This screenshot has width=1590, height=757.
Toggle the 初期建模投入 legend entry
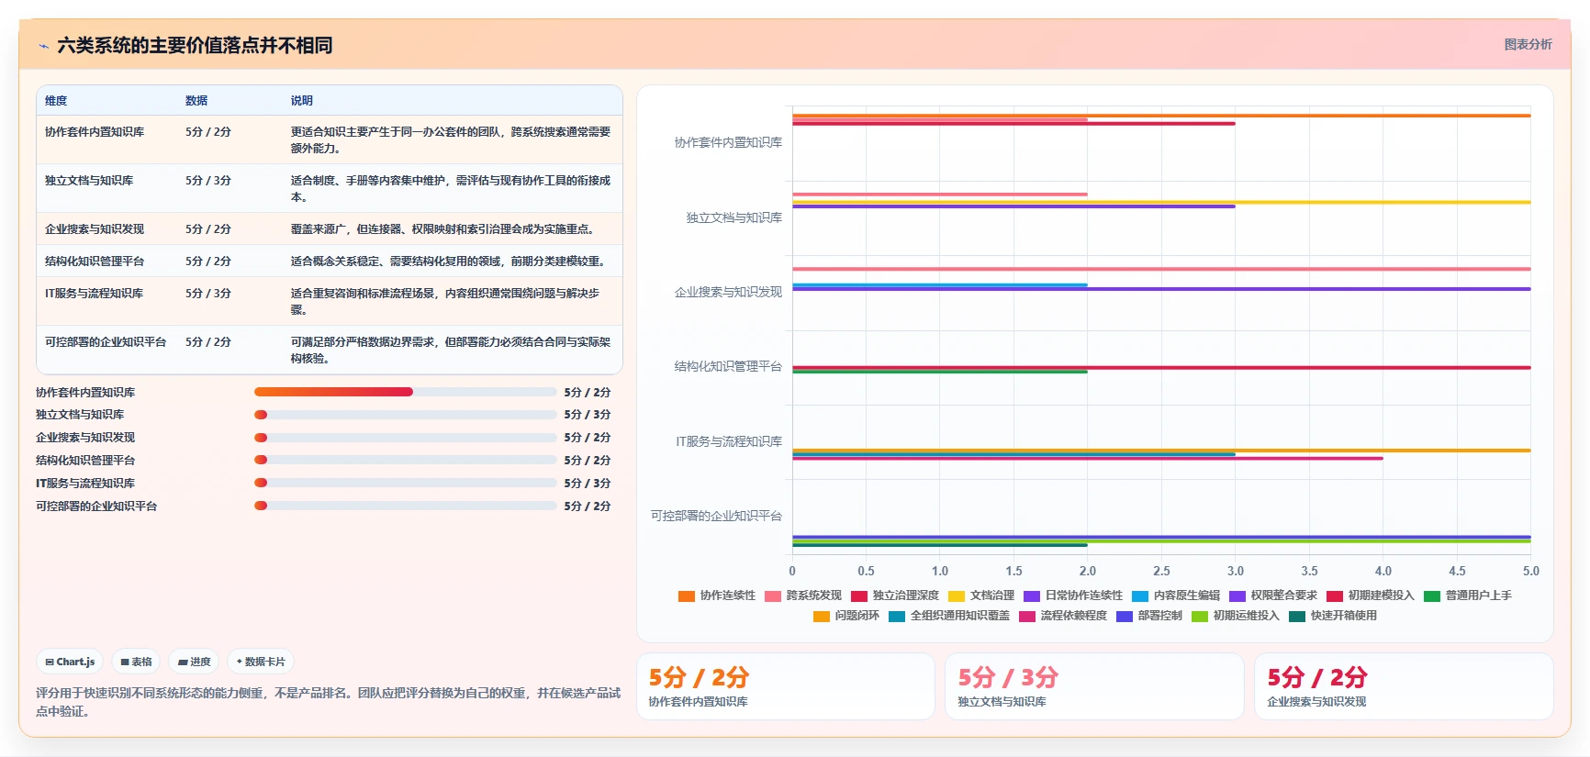(x=1371, y=596)
